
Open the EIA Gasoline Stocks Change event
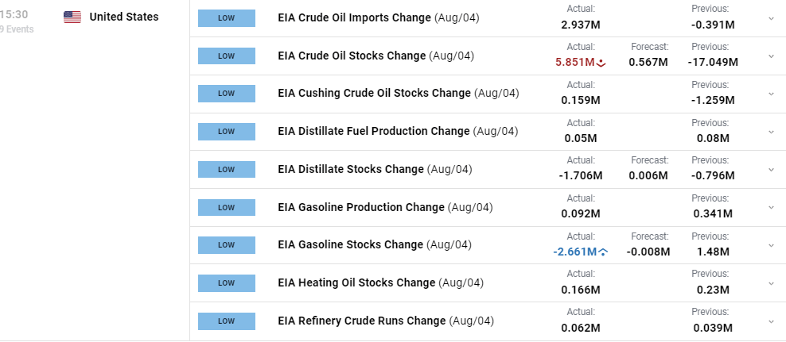tap(350, 245)
